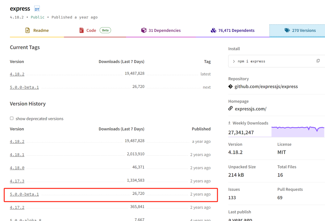Click the 214 kB unpacked size value
This screenshot has width=325, height=221.
coord(236,175)
